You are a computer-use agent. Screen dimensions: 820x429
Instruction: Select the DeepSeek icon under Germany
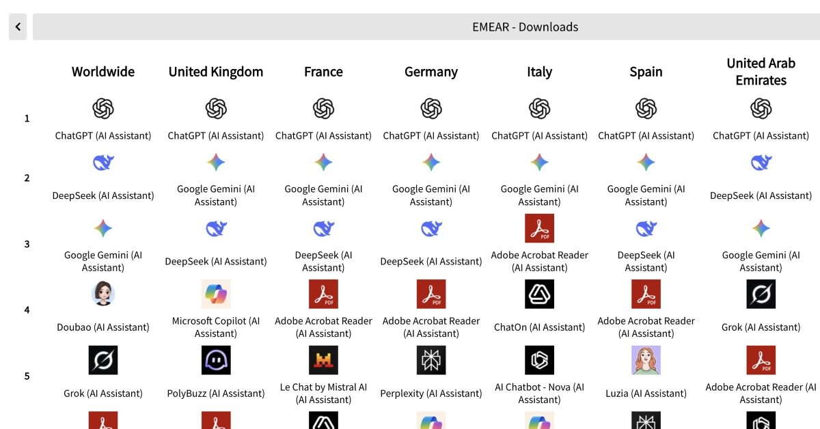click(431, 228)
